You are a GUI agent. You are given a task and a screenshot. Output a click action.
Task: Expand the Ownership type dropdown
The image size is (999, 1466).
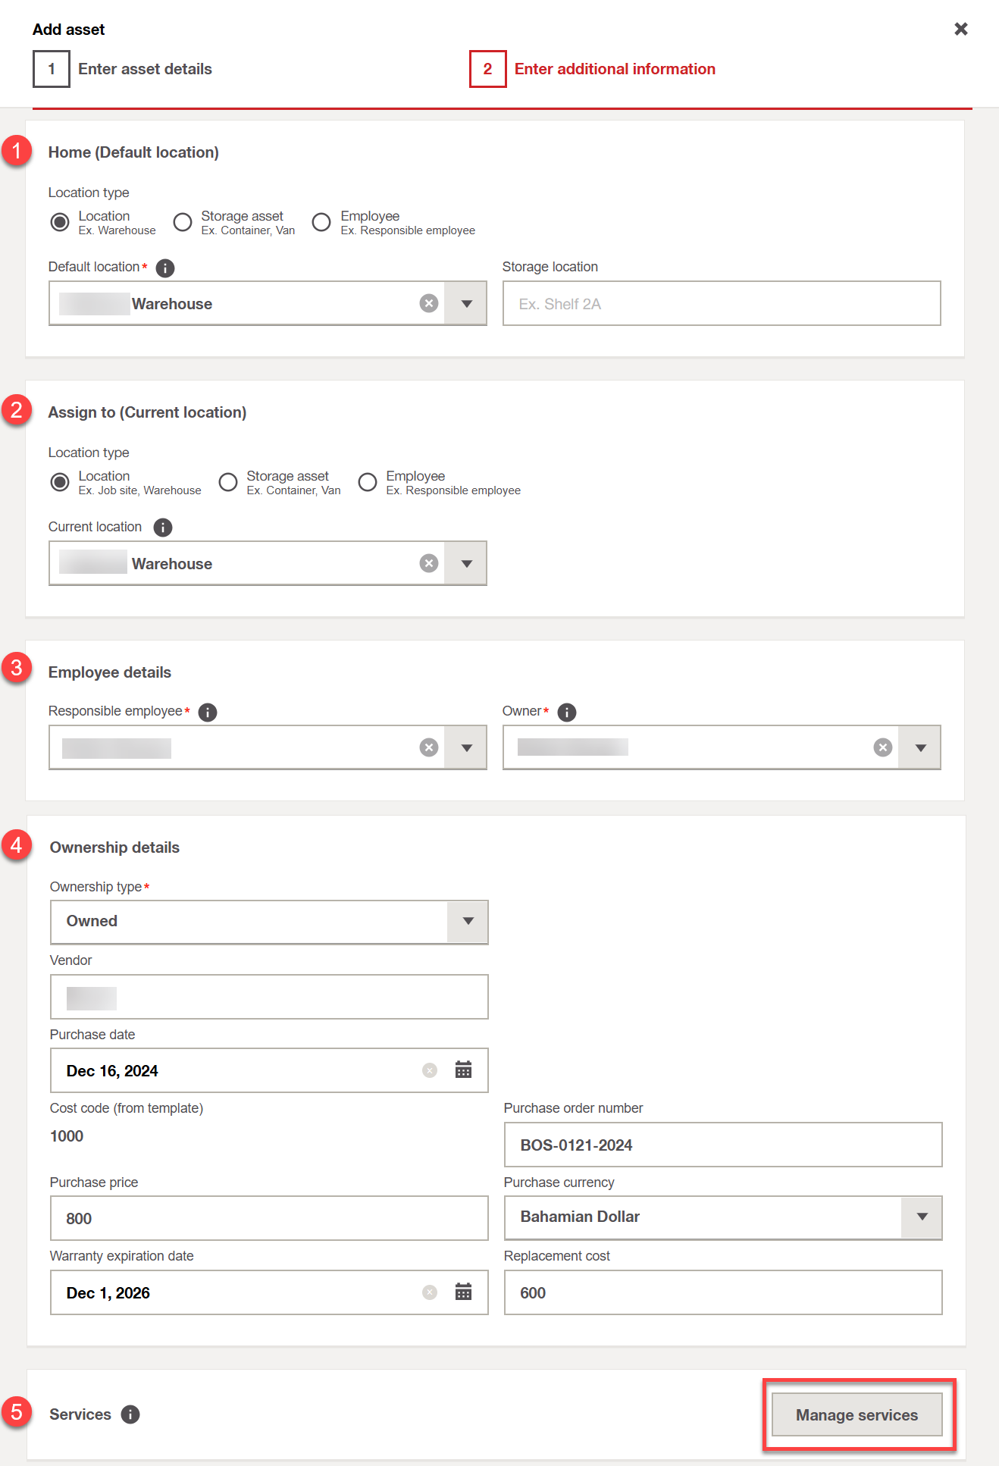(x=468, y=921)
